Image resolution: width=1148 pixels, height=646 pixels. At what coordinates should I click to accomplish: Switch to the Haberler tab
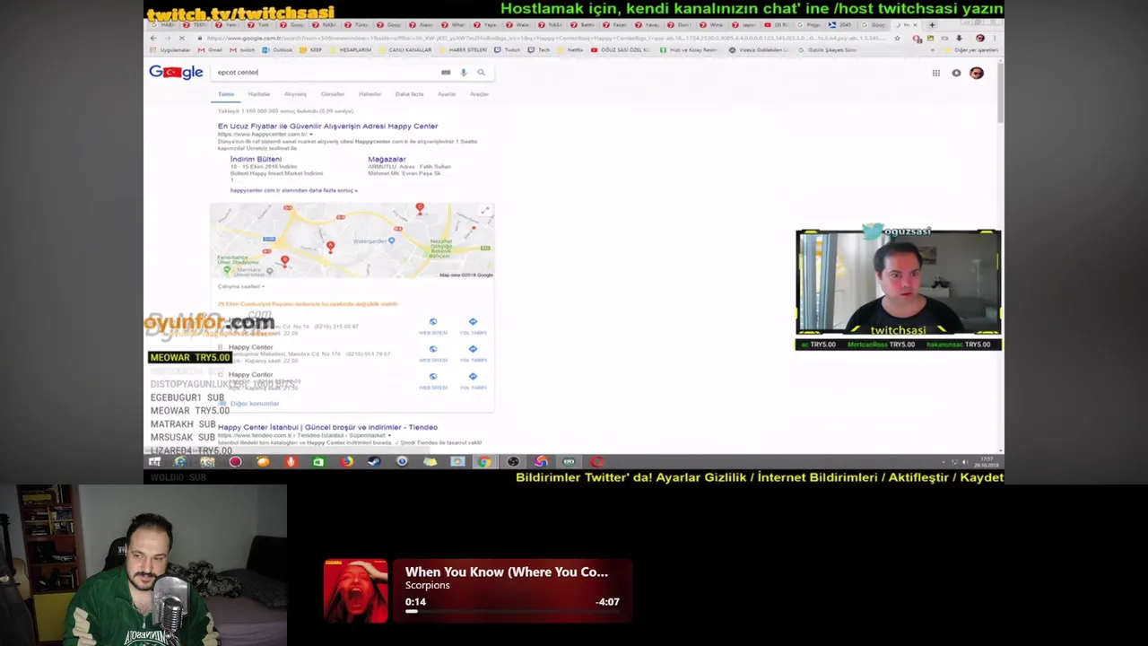tap(370, 94)
